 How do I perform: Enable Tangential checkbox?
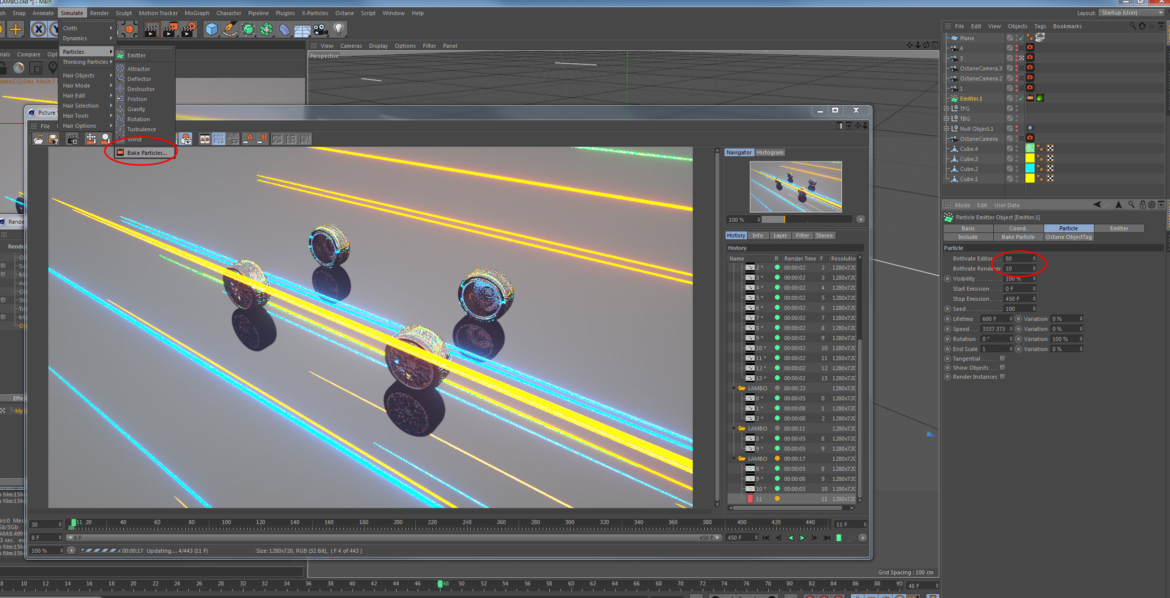[1002, 359]
